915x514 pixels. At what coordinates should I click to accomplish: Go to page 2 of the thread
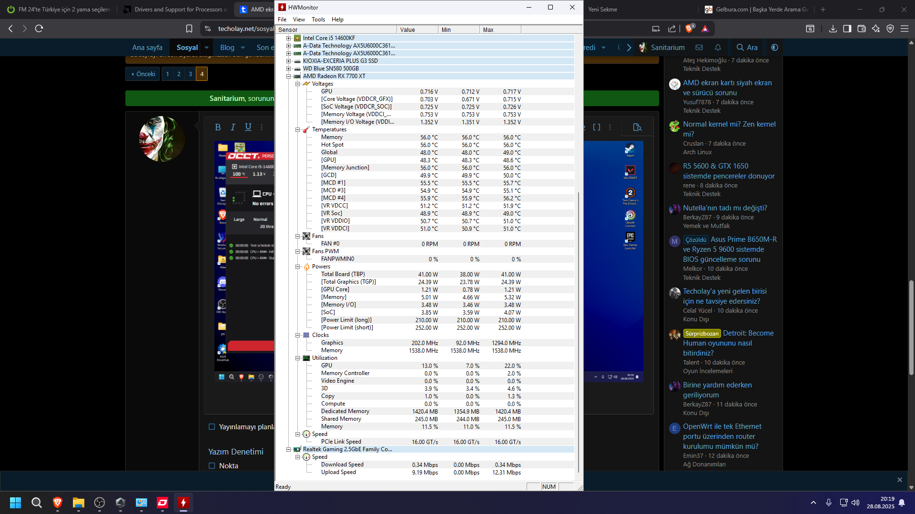point(179,74)
